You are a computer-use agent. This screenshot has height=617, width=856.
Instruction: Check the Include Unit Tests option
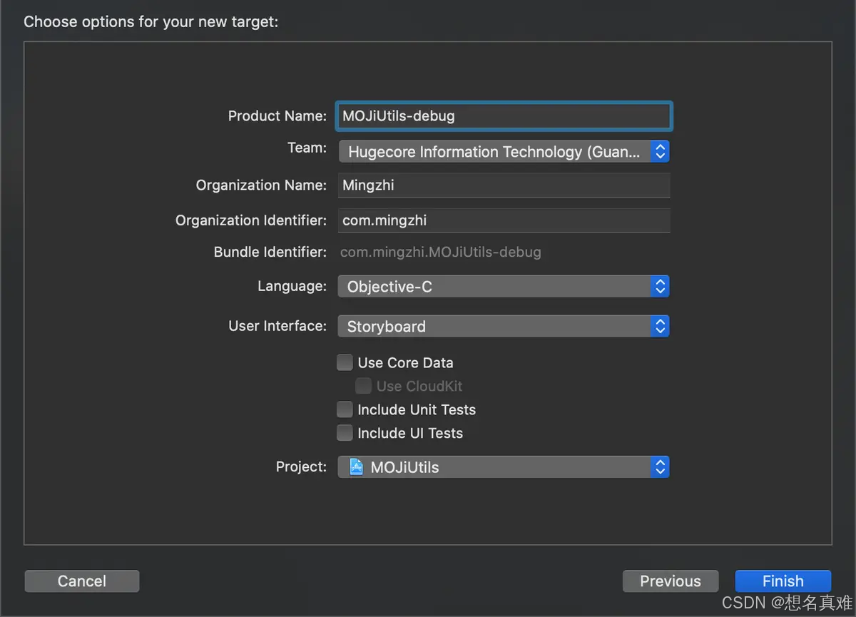pos(345,409)
